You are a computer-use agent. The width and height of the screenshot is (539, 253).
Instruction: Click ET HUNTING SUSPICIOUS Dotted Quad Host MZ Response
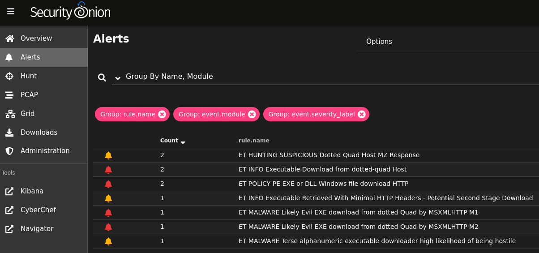pos(329,155)
